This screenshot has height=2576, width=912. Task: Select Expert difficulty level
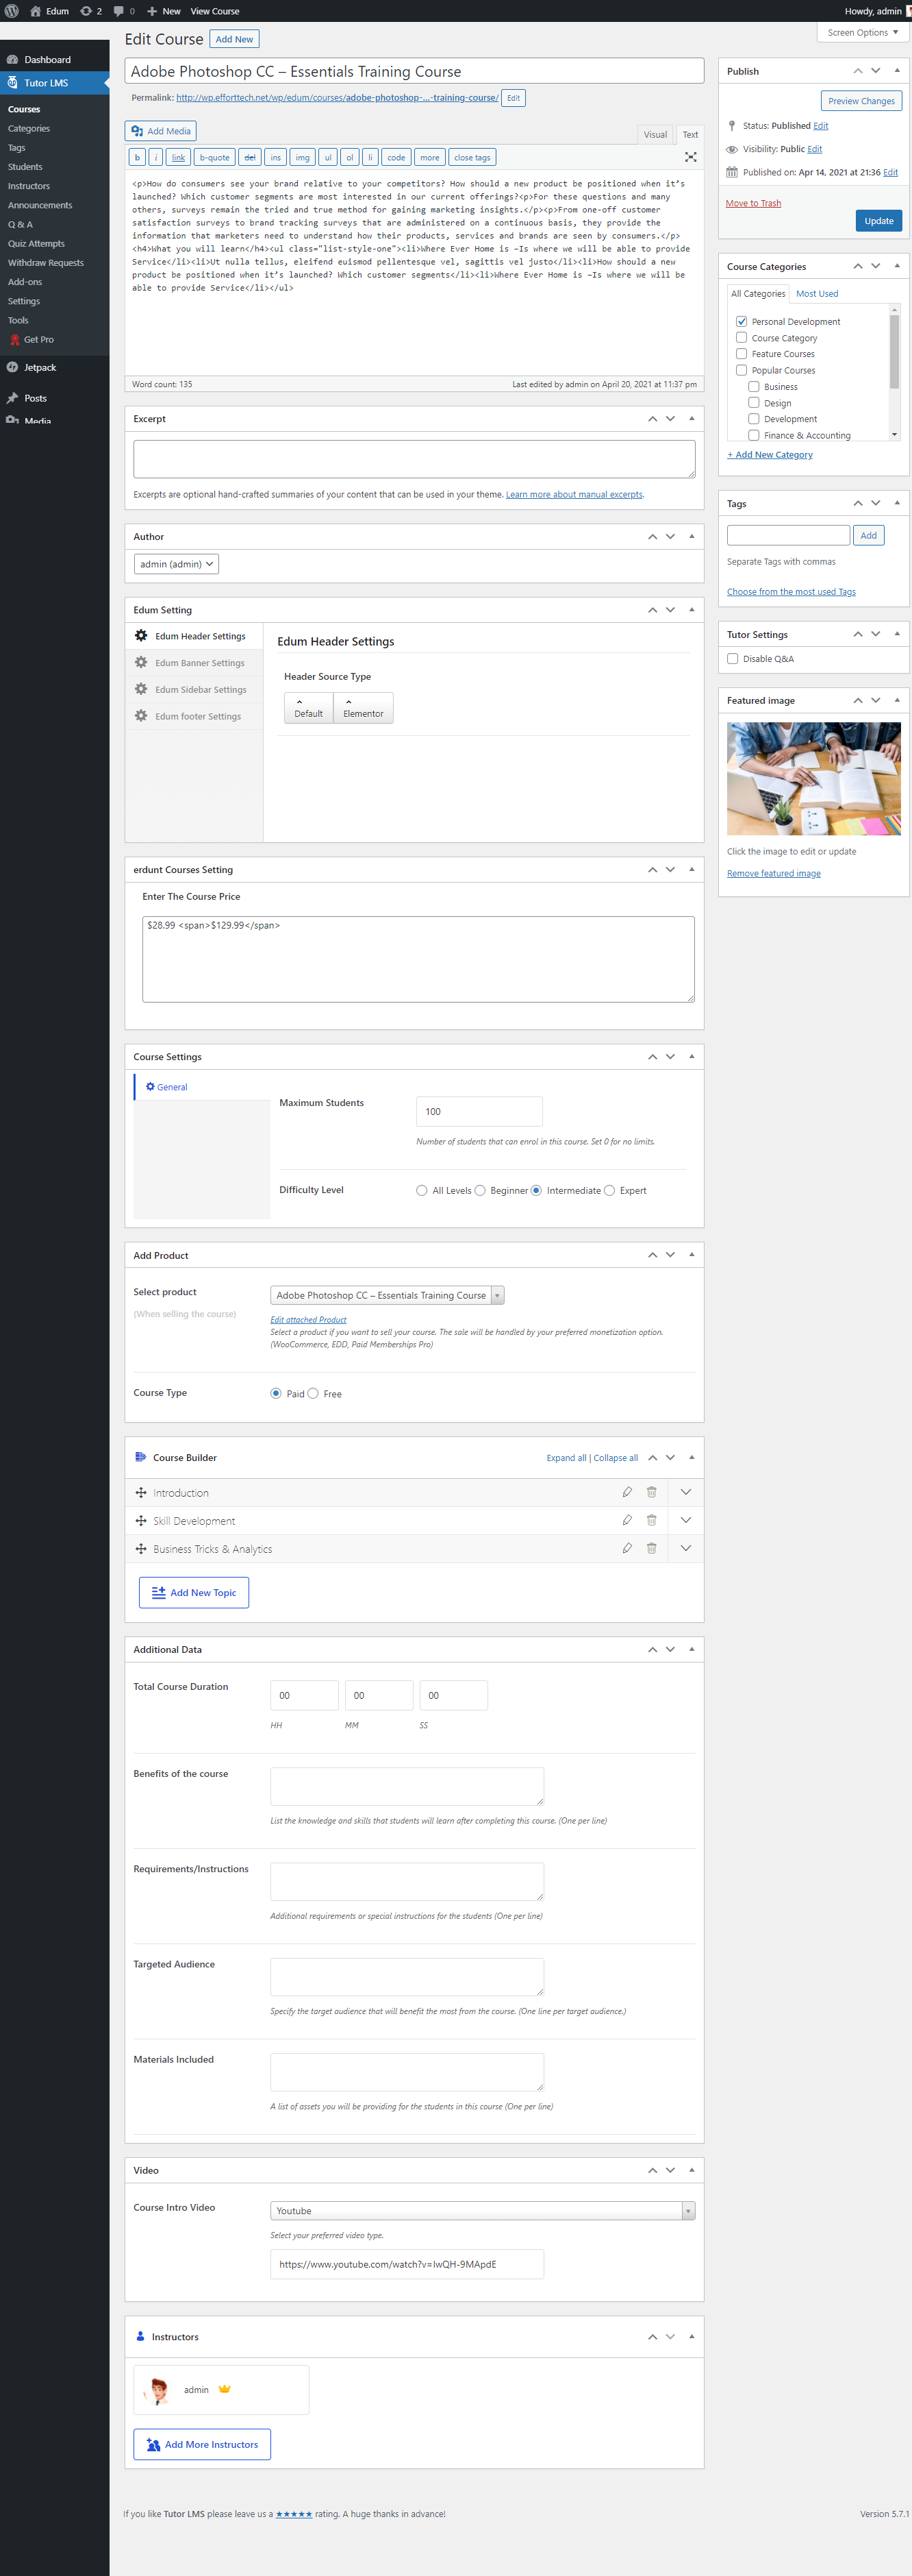609,1190
